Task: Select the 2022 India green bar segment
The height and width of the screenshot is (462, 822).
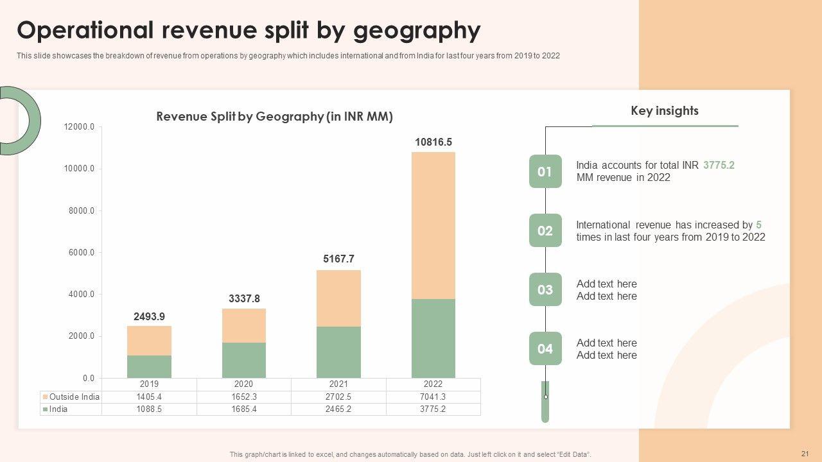Action: 433,338
